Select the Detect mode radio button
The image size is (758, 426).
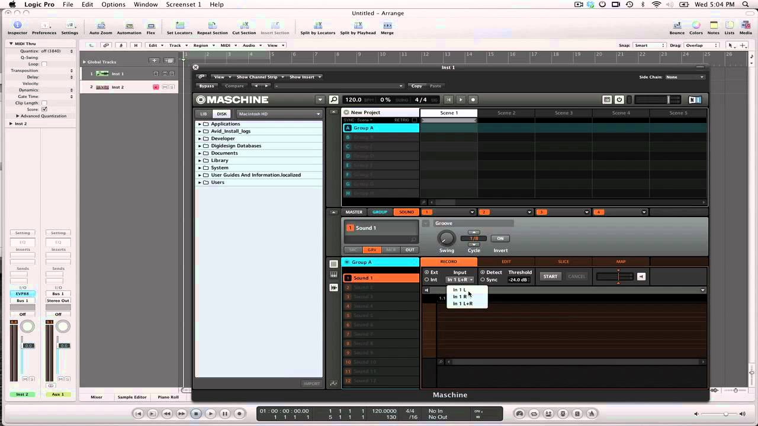coord(483,273)
